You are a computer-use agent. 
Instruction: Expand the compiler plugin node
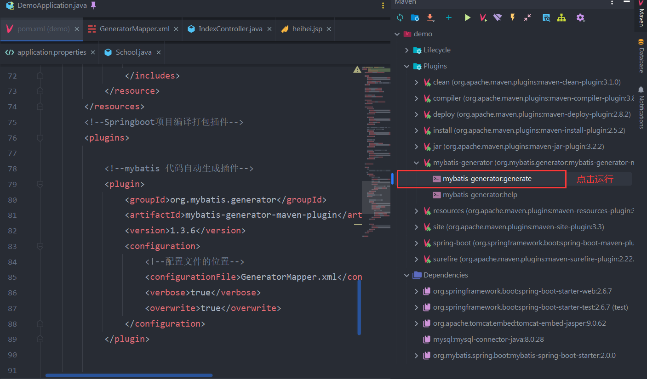point(417,98)
